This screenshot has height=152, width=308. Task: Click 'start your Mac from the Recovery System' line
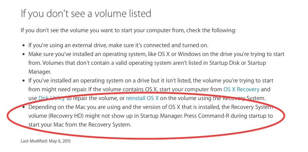(79, 125)
